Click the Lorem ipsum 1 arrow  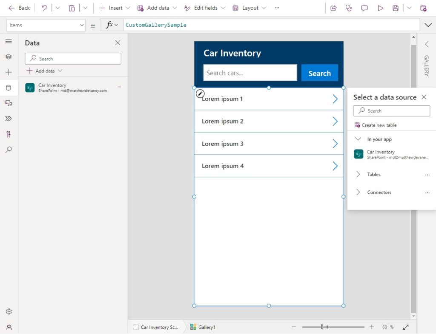coord(335,99)
